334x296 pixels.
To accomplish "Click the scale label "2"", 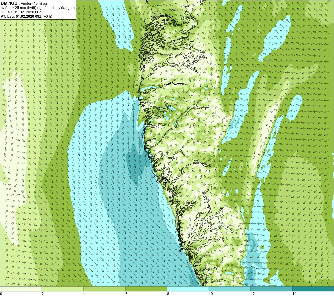I will [x=43, y=294].
